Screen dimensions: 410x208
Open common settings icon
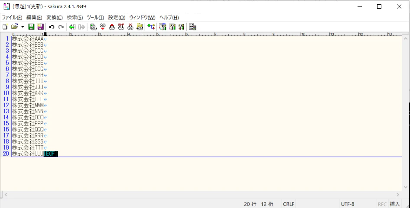(x=181, y=27)
